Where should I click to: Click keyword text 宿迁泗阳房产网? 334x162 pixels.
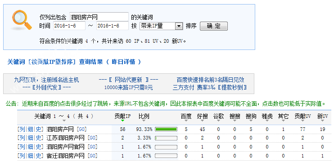point(66,156)
